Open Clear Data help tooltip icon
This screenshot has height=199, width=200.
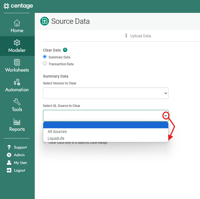pyautogui.click(x=65, y=50)
